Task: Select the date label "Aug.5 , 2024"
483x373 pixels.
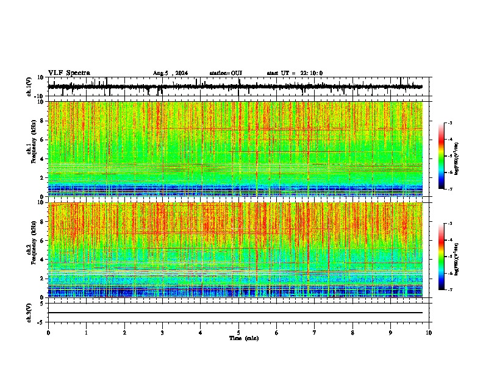Action: (x=170, y=73)
